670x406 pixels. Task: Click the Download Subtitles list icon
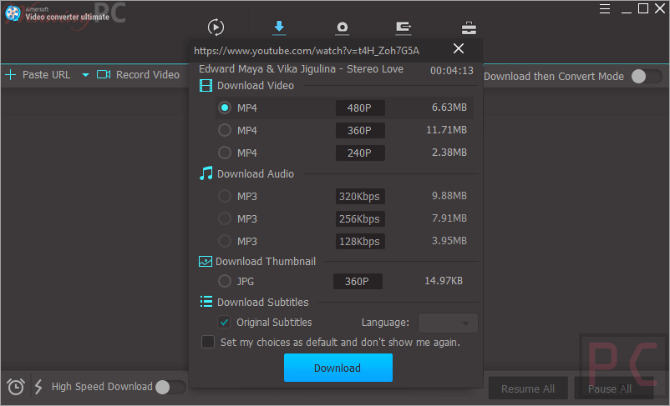coord(206,302)
